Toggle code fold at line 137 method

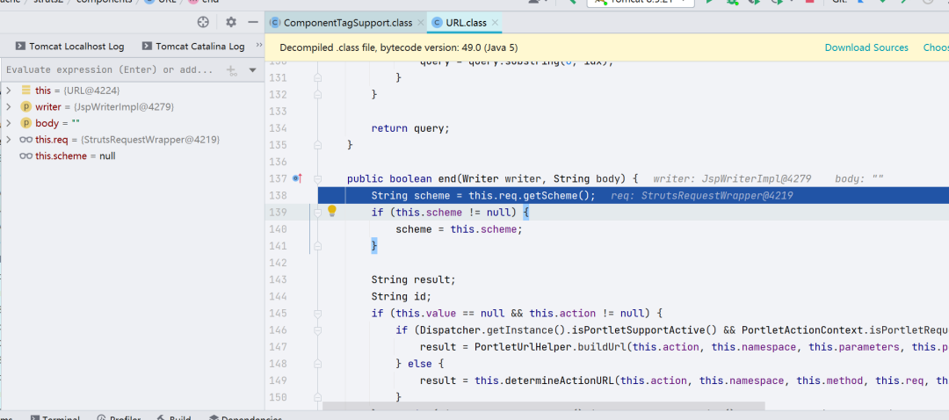(317, 178)
